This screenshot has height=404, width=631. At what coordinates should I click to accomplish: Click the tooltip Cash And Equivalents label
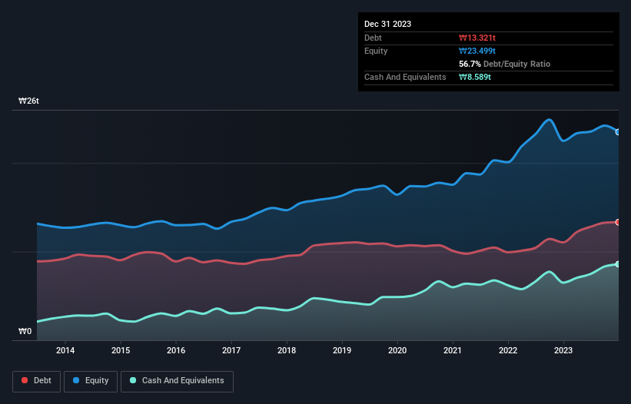click(405, 77)
